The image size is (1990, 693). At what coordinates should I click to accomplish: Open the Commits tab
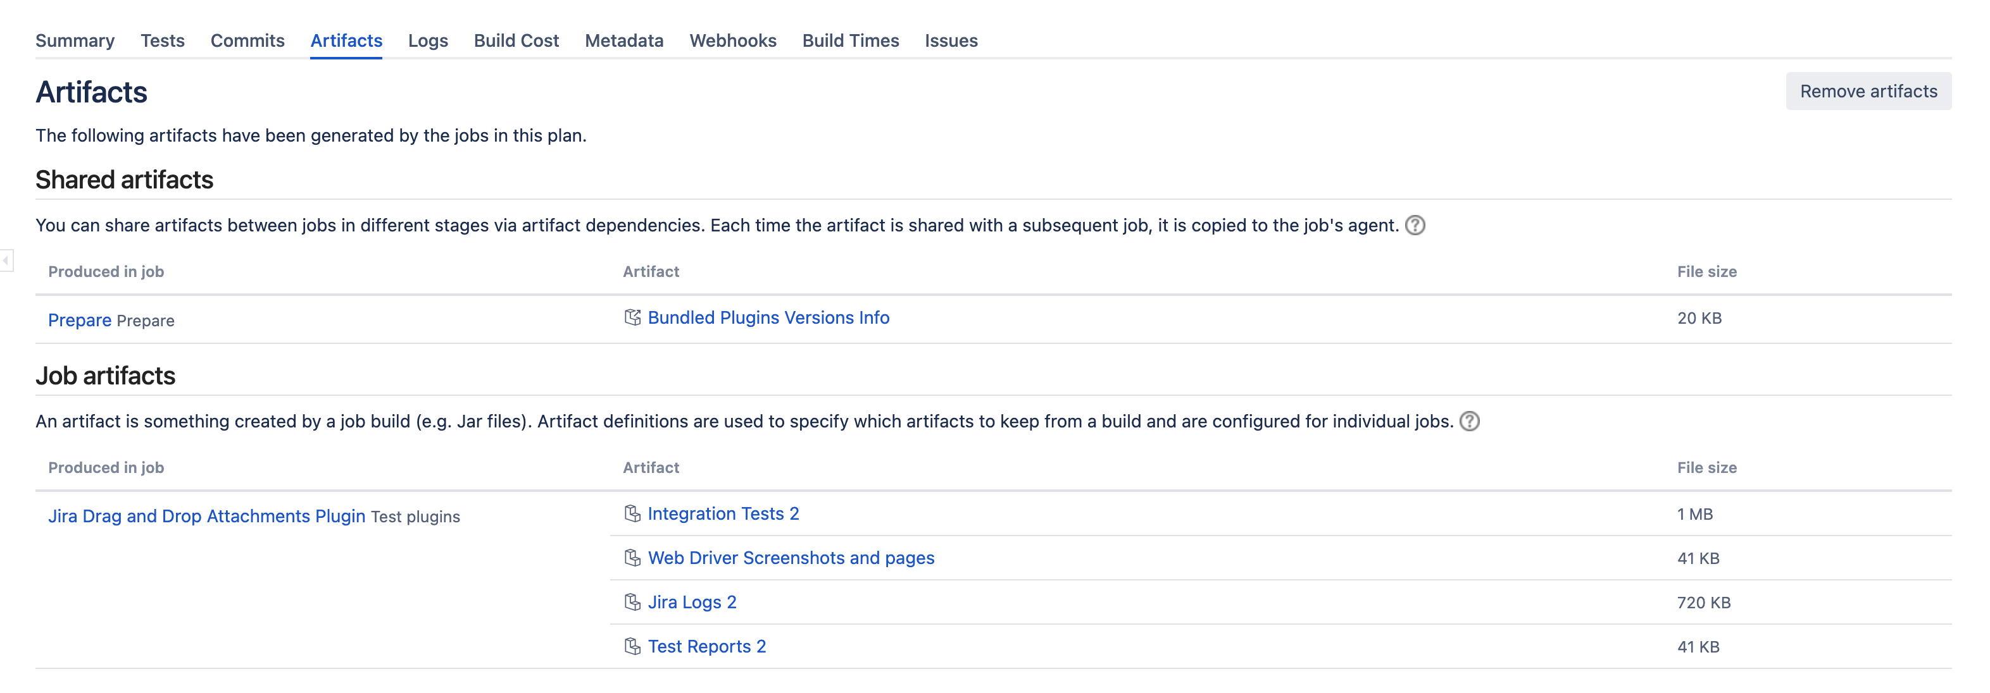pyautogui.click(x=247, y=41)
